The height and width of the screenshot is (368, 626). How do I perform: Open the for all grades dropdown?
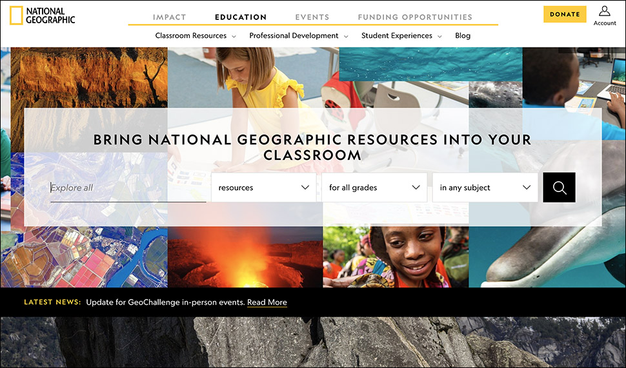(374, 188)
